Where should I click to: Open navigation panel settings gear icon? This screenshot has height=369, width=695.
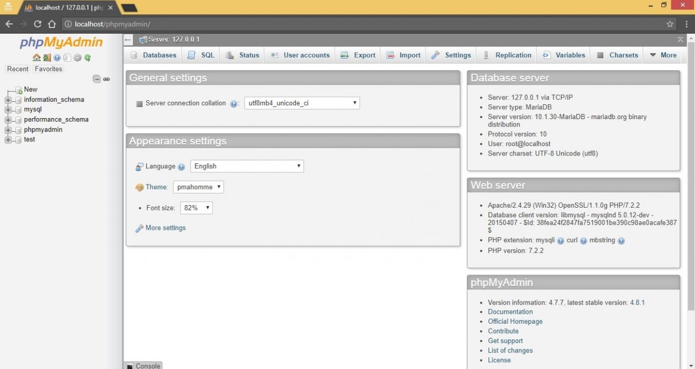click(78, 58)
